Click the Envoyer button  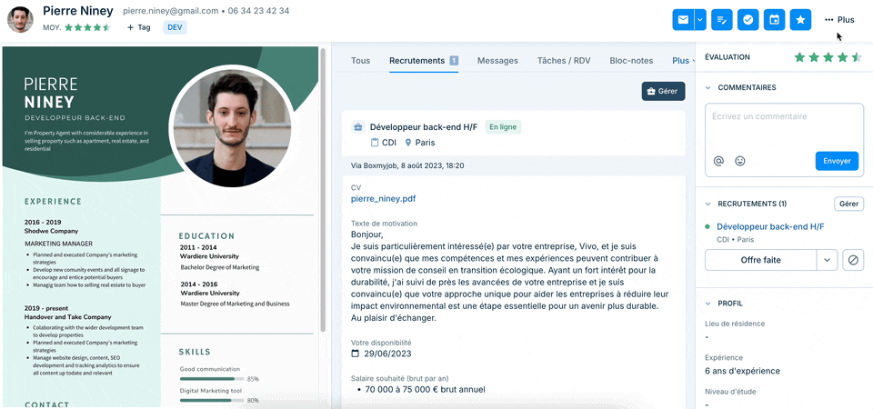(x=837, y=161)
